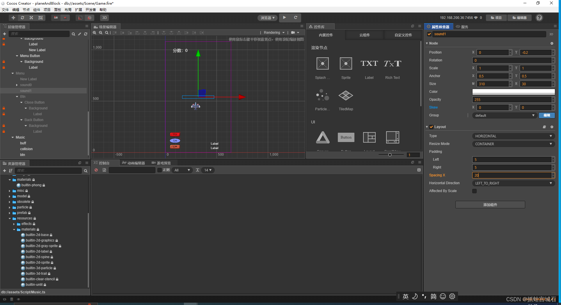Expand the sound0 node in hierarchy

pos(17,85)
